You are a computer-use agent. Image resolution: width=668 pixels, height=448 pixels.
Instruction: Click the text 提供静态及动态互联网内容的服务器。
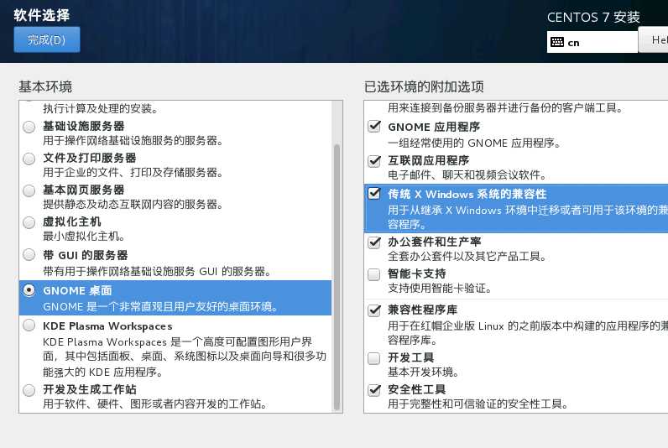pos(133,205)
